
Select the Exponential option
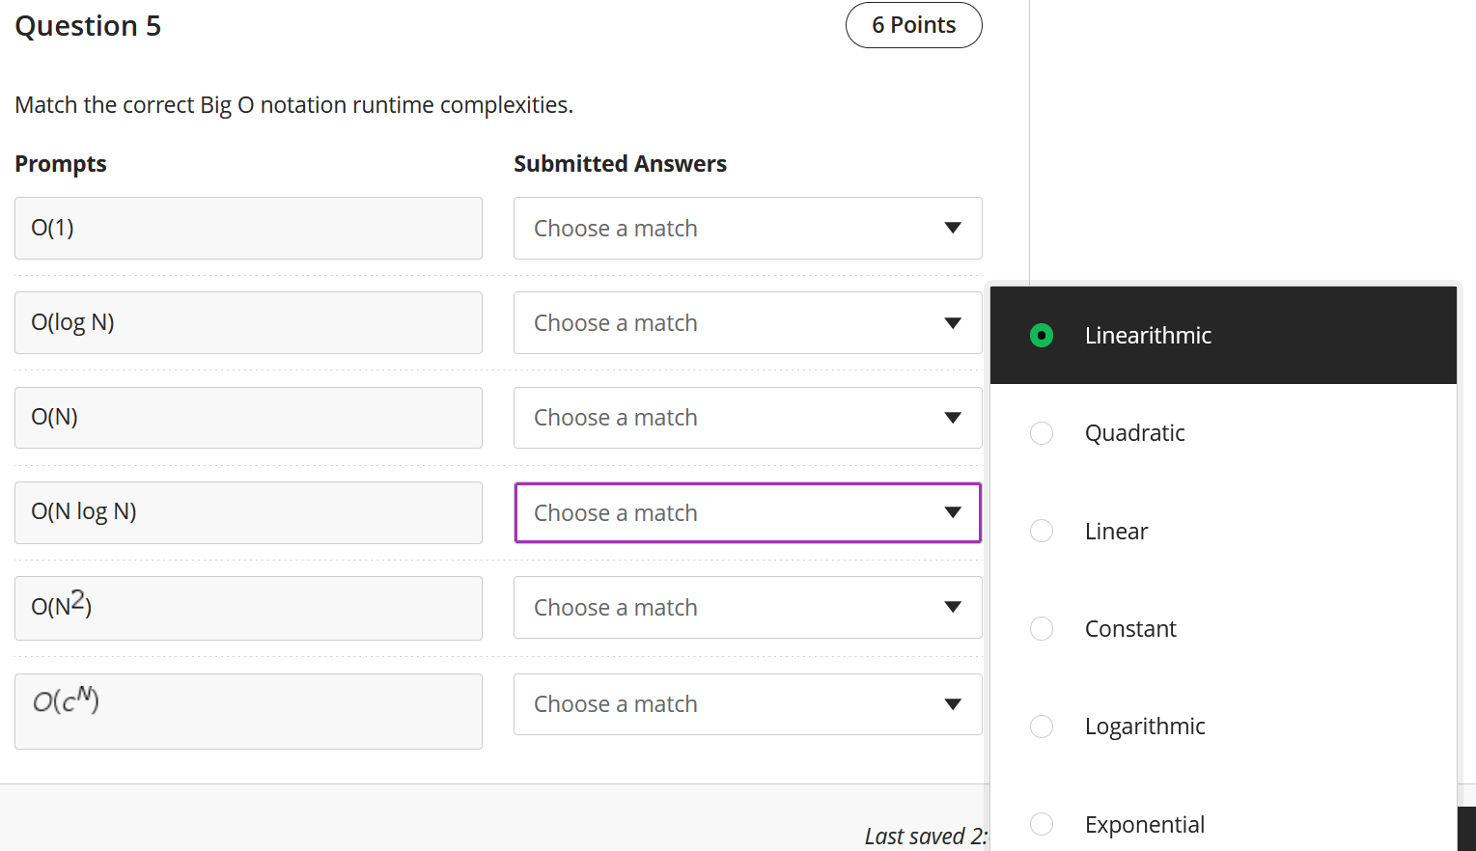click(1042, 824)
